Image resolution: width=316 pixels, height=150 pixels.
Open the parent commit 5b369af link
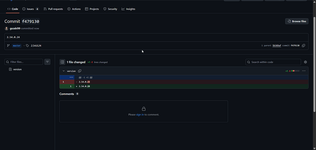[276, 46]
